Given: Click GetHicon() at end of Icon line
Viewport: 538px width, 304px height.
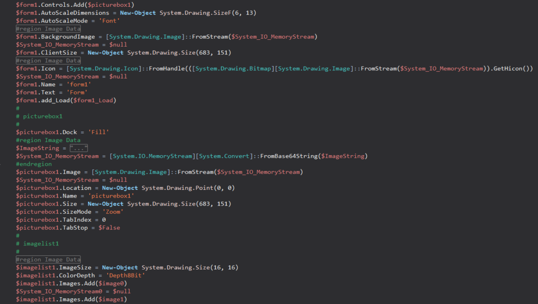Looking at the screenshot, I should point(511,69).
